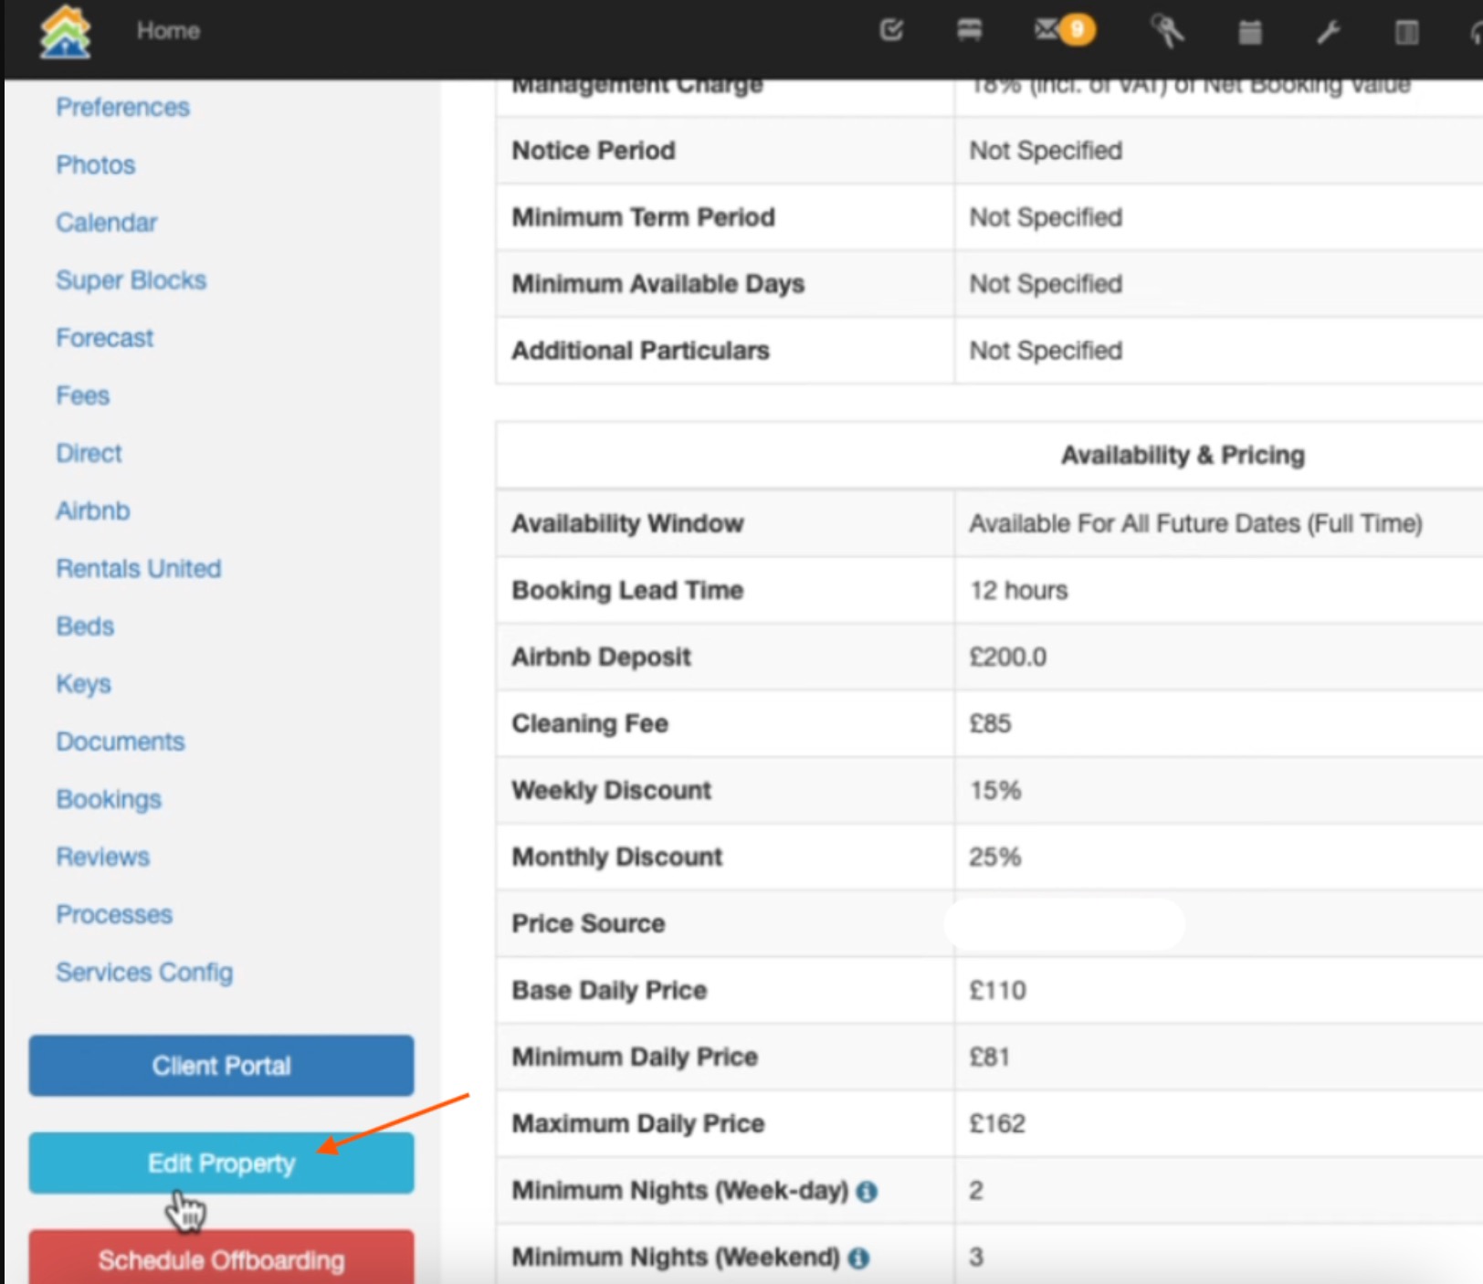Click info icon beside Minimum Nights (Weekend)
Viewport: 1483px width, 1284px height.
coord(858,1258)
